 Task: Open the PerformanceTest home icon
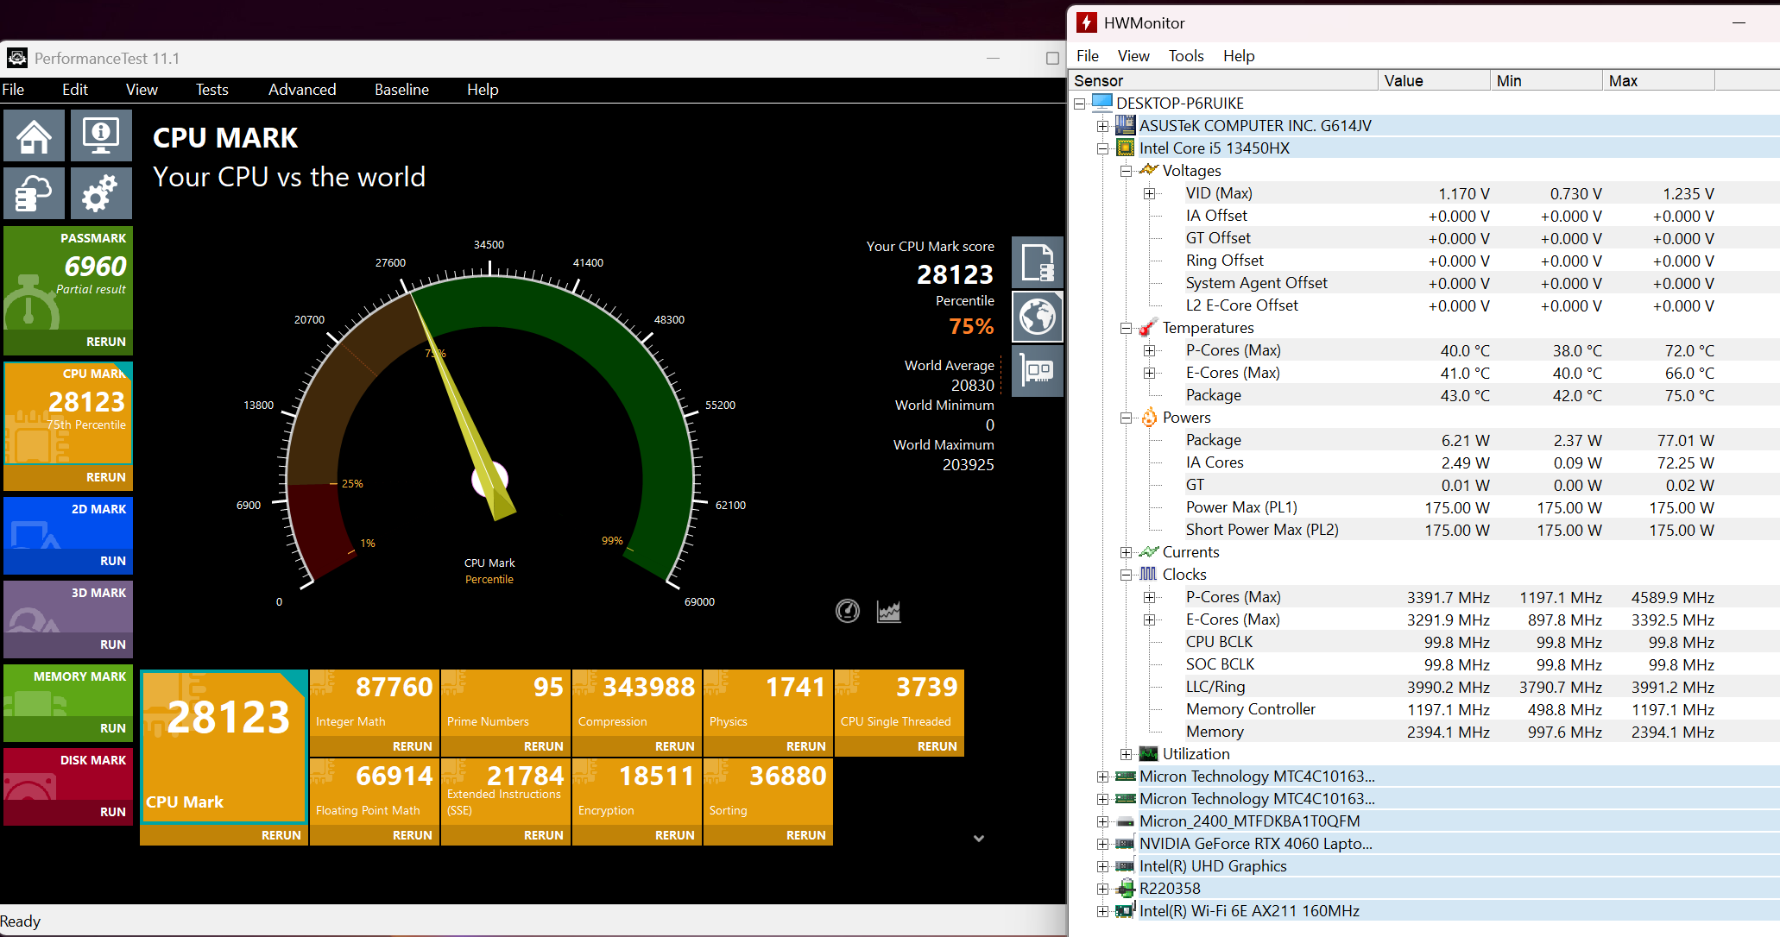pyautogui.click(x=34, y=135)
